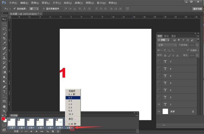Screen dimensions: 204x134
Task: Open the 滤镜 menu
Action: pos(78,3)
